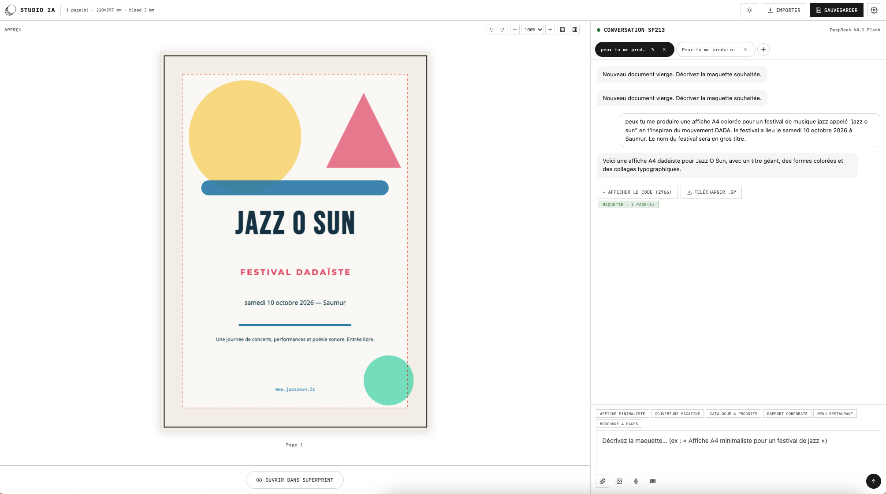Click the APERÇU panel label

(13, 30)
